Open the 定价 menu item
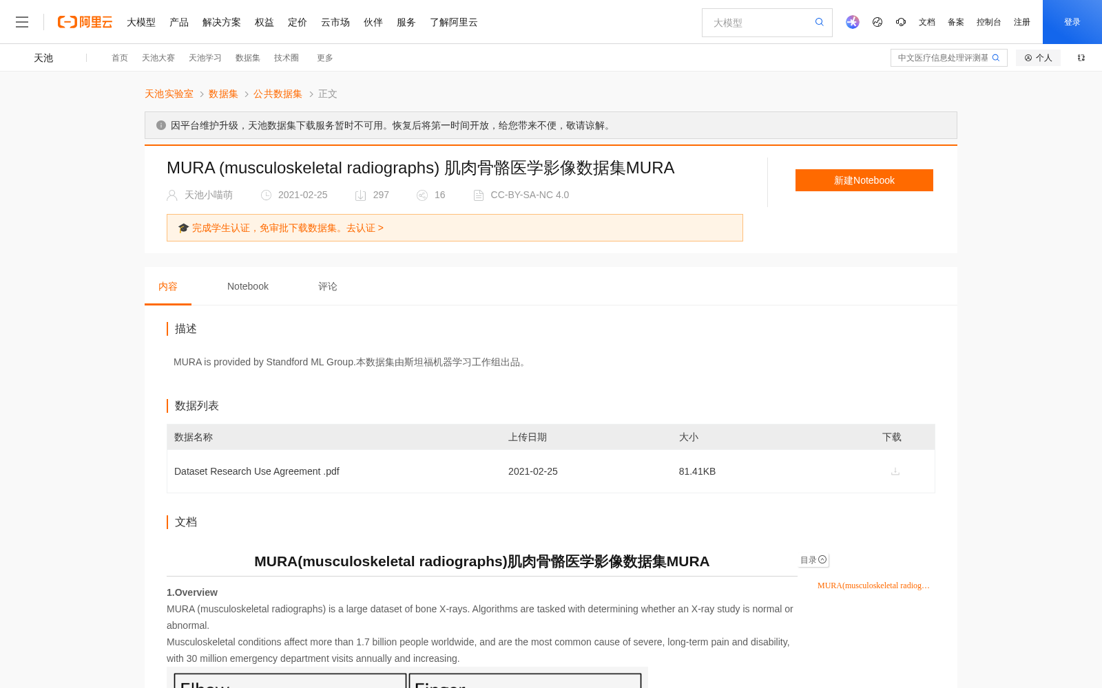The image size is (1102, 688). point(298,22)
